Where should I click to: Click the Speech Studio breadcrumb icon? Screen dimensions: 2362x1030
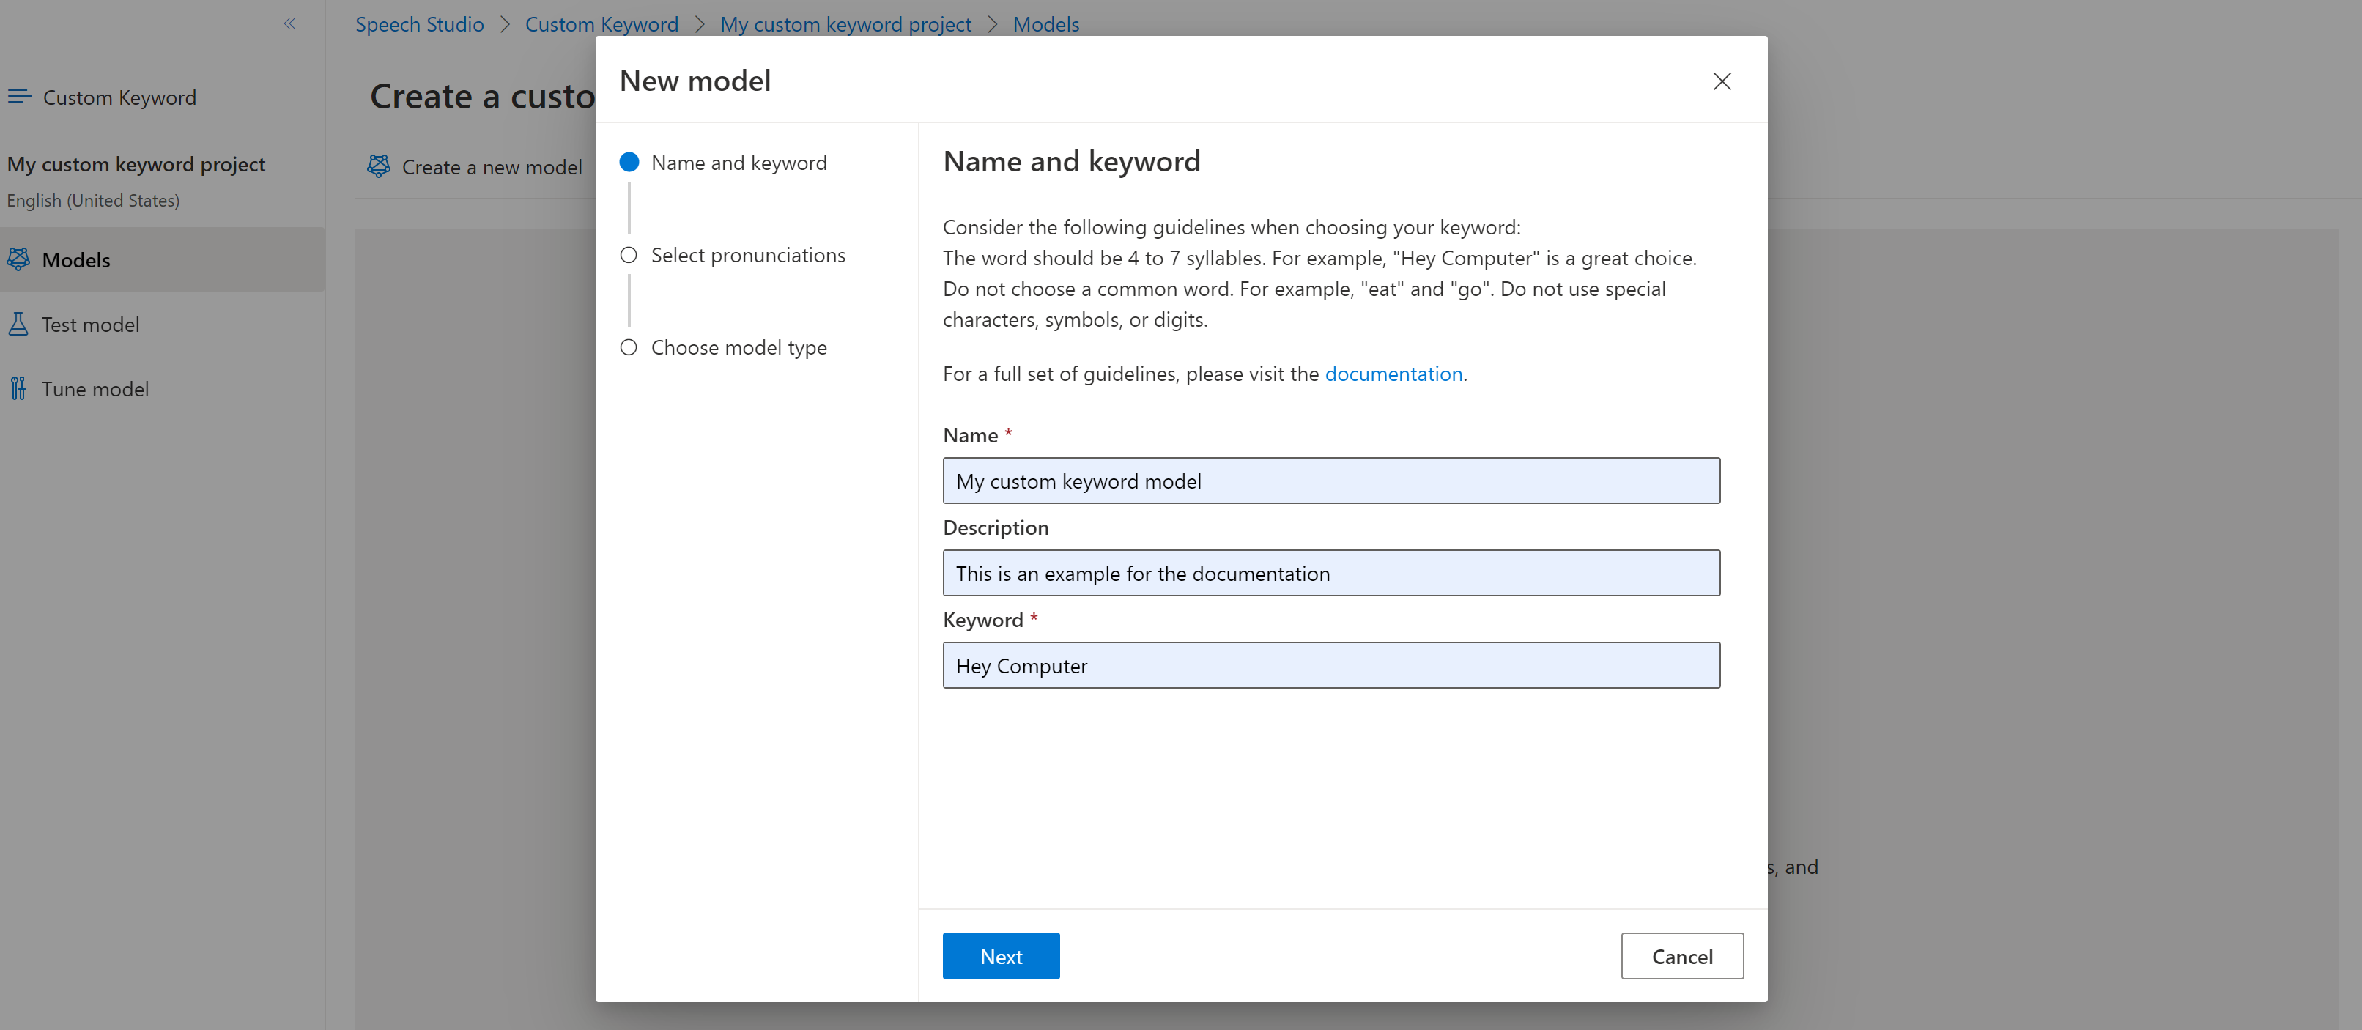pos(419,23)
